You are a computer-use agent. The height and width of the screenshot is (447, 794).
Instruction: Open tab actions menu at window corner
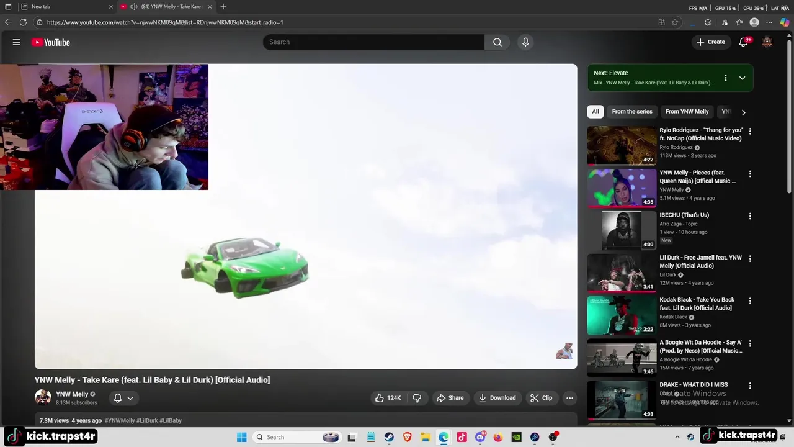tap(8, 7)
